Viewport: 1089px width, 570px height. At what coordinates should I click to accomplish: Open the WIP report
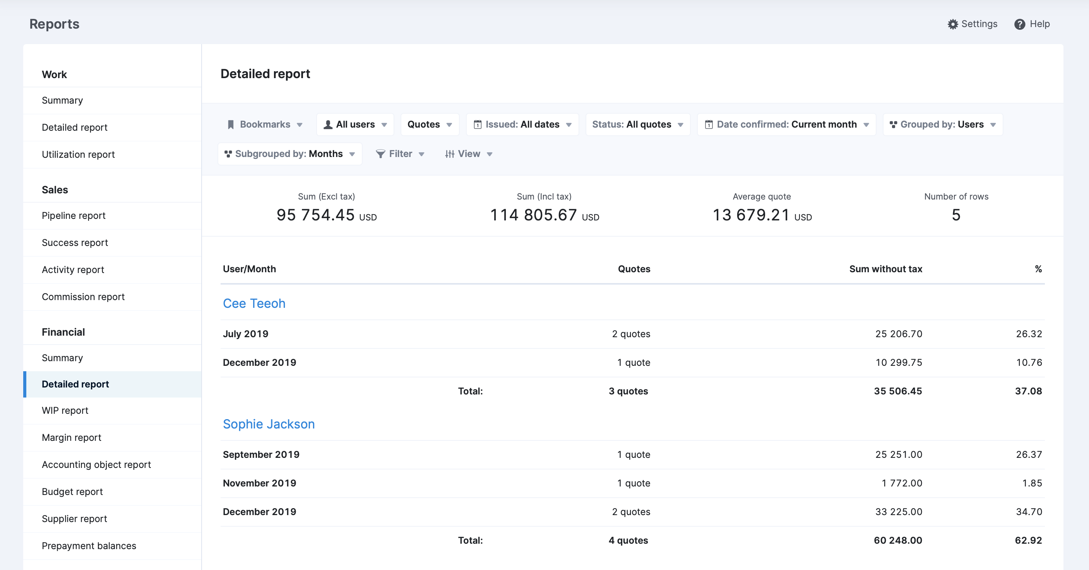coord(113,411)
